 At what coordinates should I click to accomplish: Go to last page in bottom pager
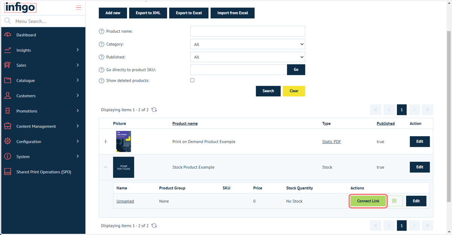pos(427,226)
